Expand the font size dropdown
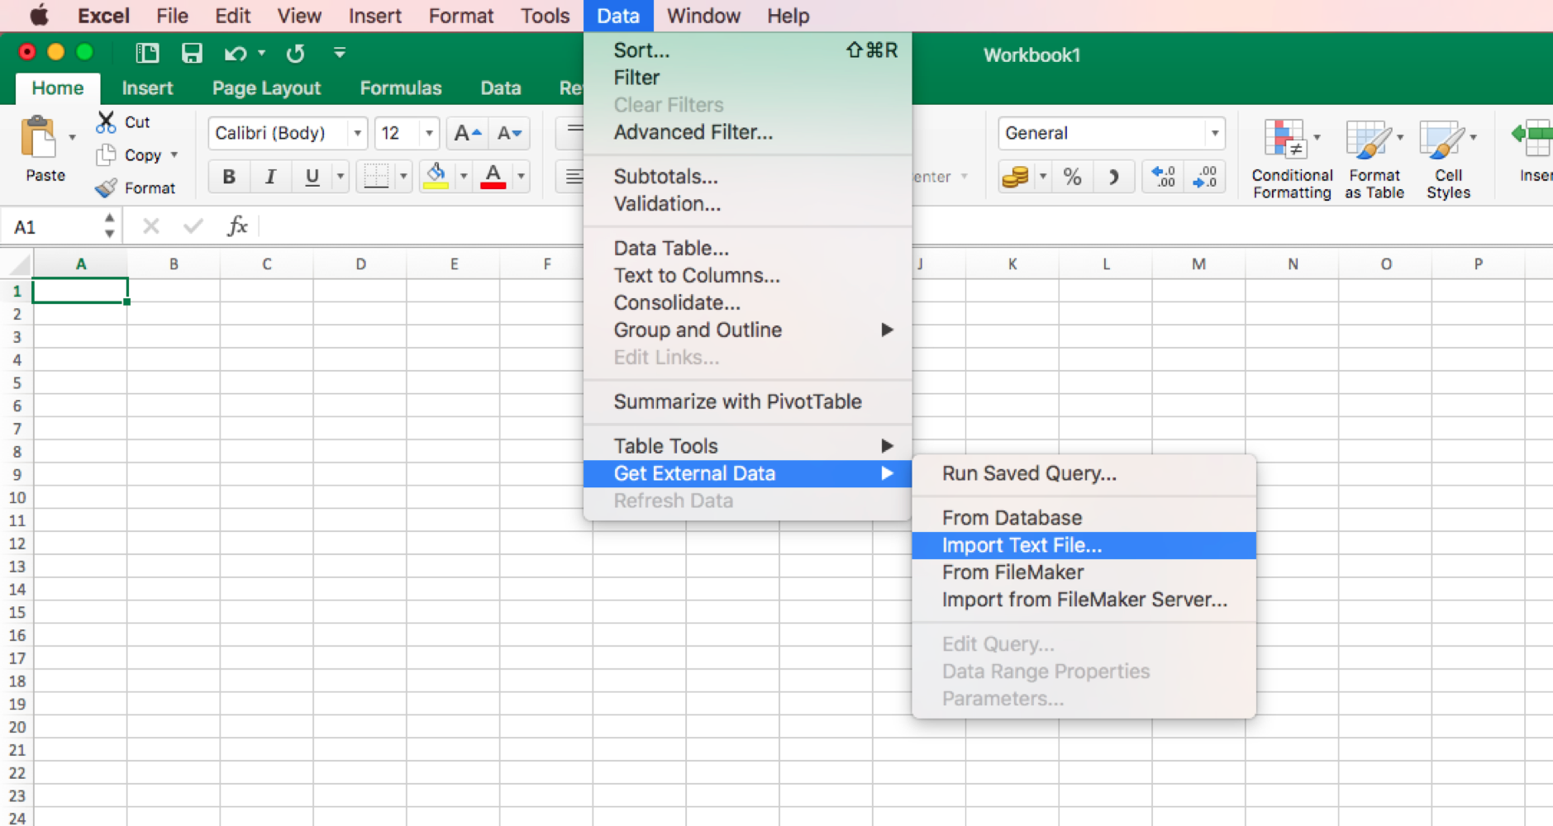Screen dimensions: 1553x826 [428, 133]
